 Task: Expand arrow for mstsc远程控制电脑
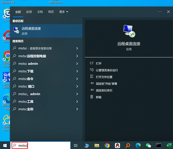point(77,56)
